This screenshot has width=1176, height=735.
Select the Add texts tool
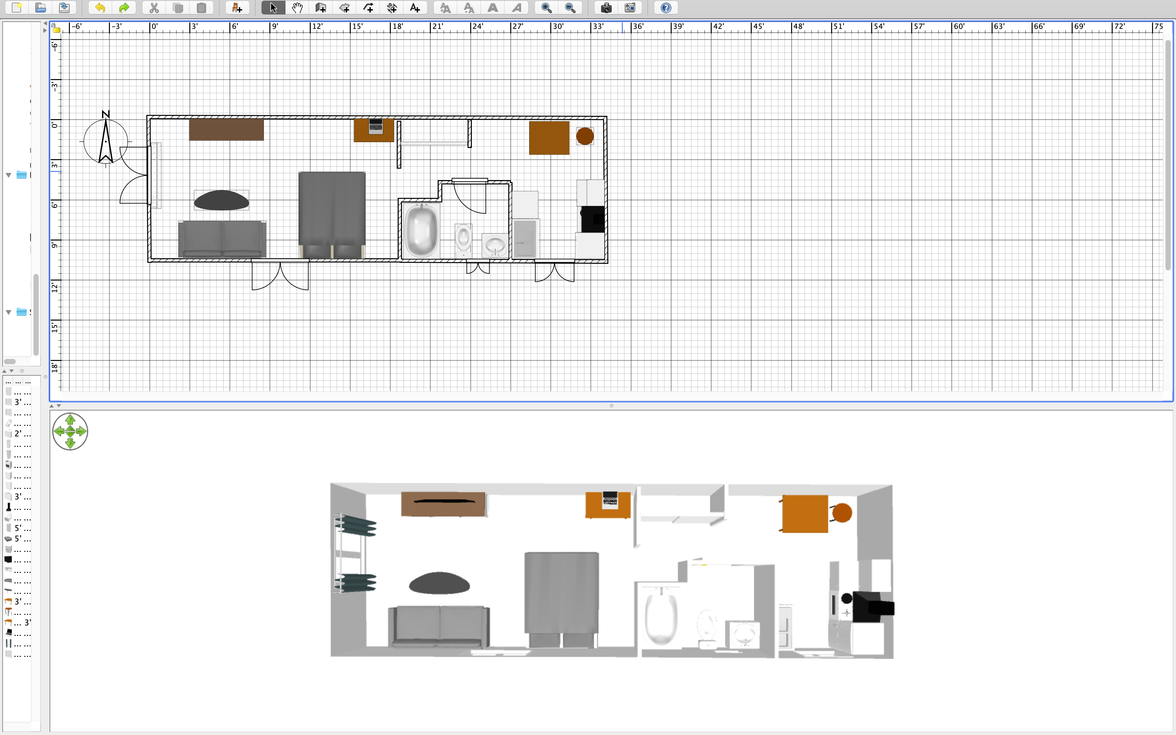pyautogui.click(x=415, y=8)
